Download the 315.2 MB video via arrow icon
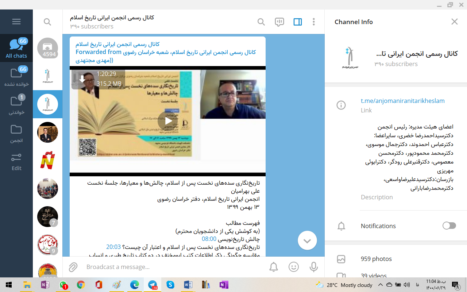The image size is (467, 292). pyautogui.click(x=82, y=79)
